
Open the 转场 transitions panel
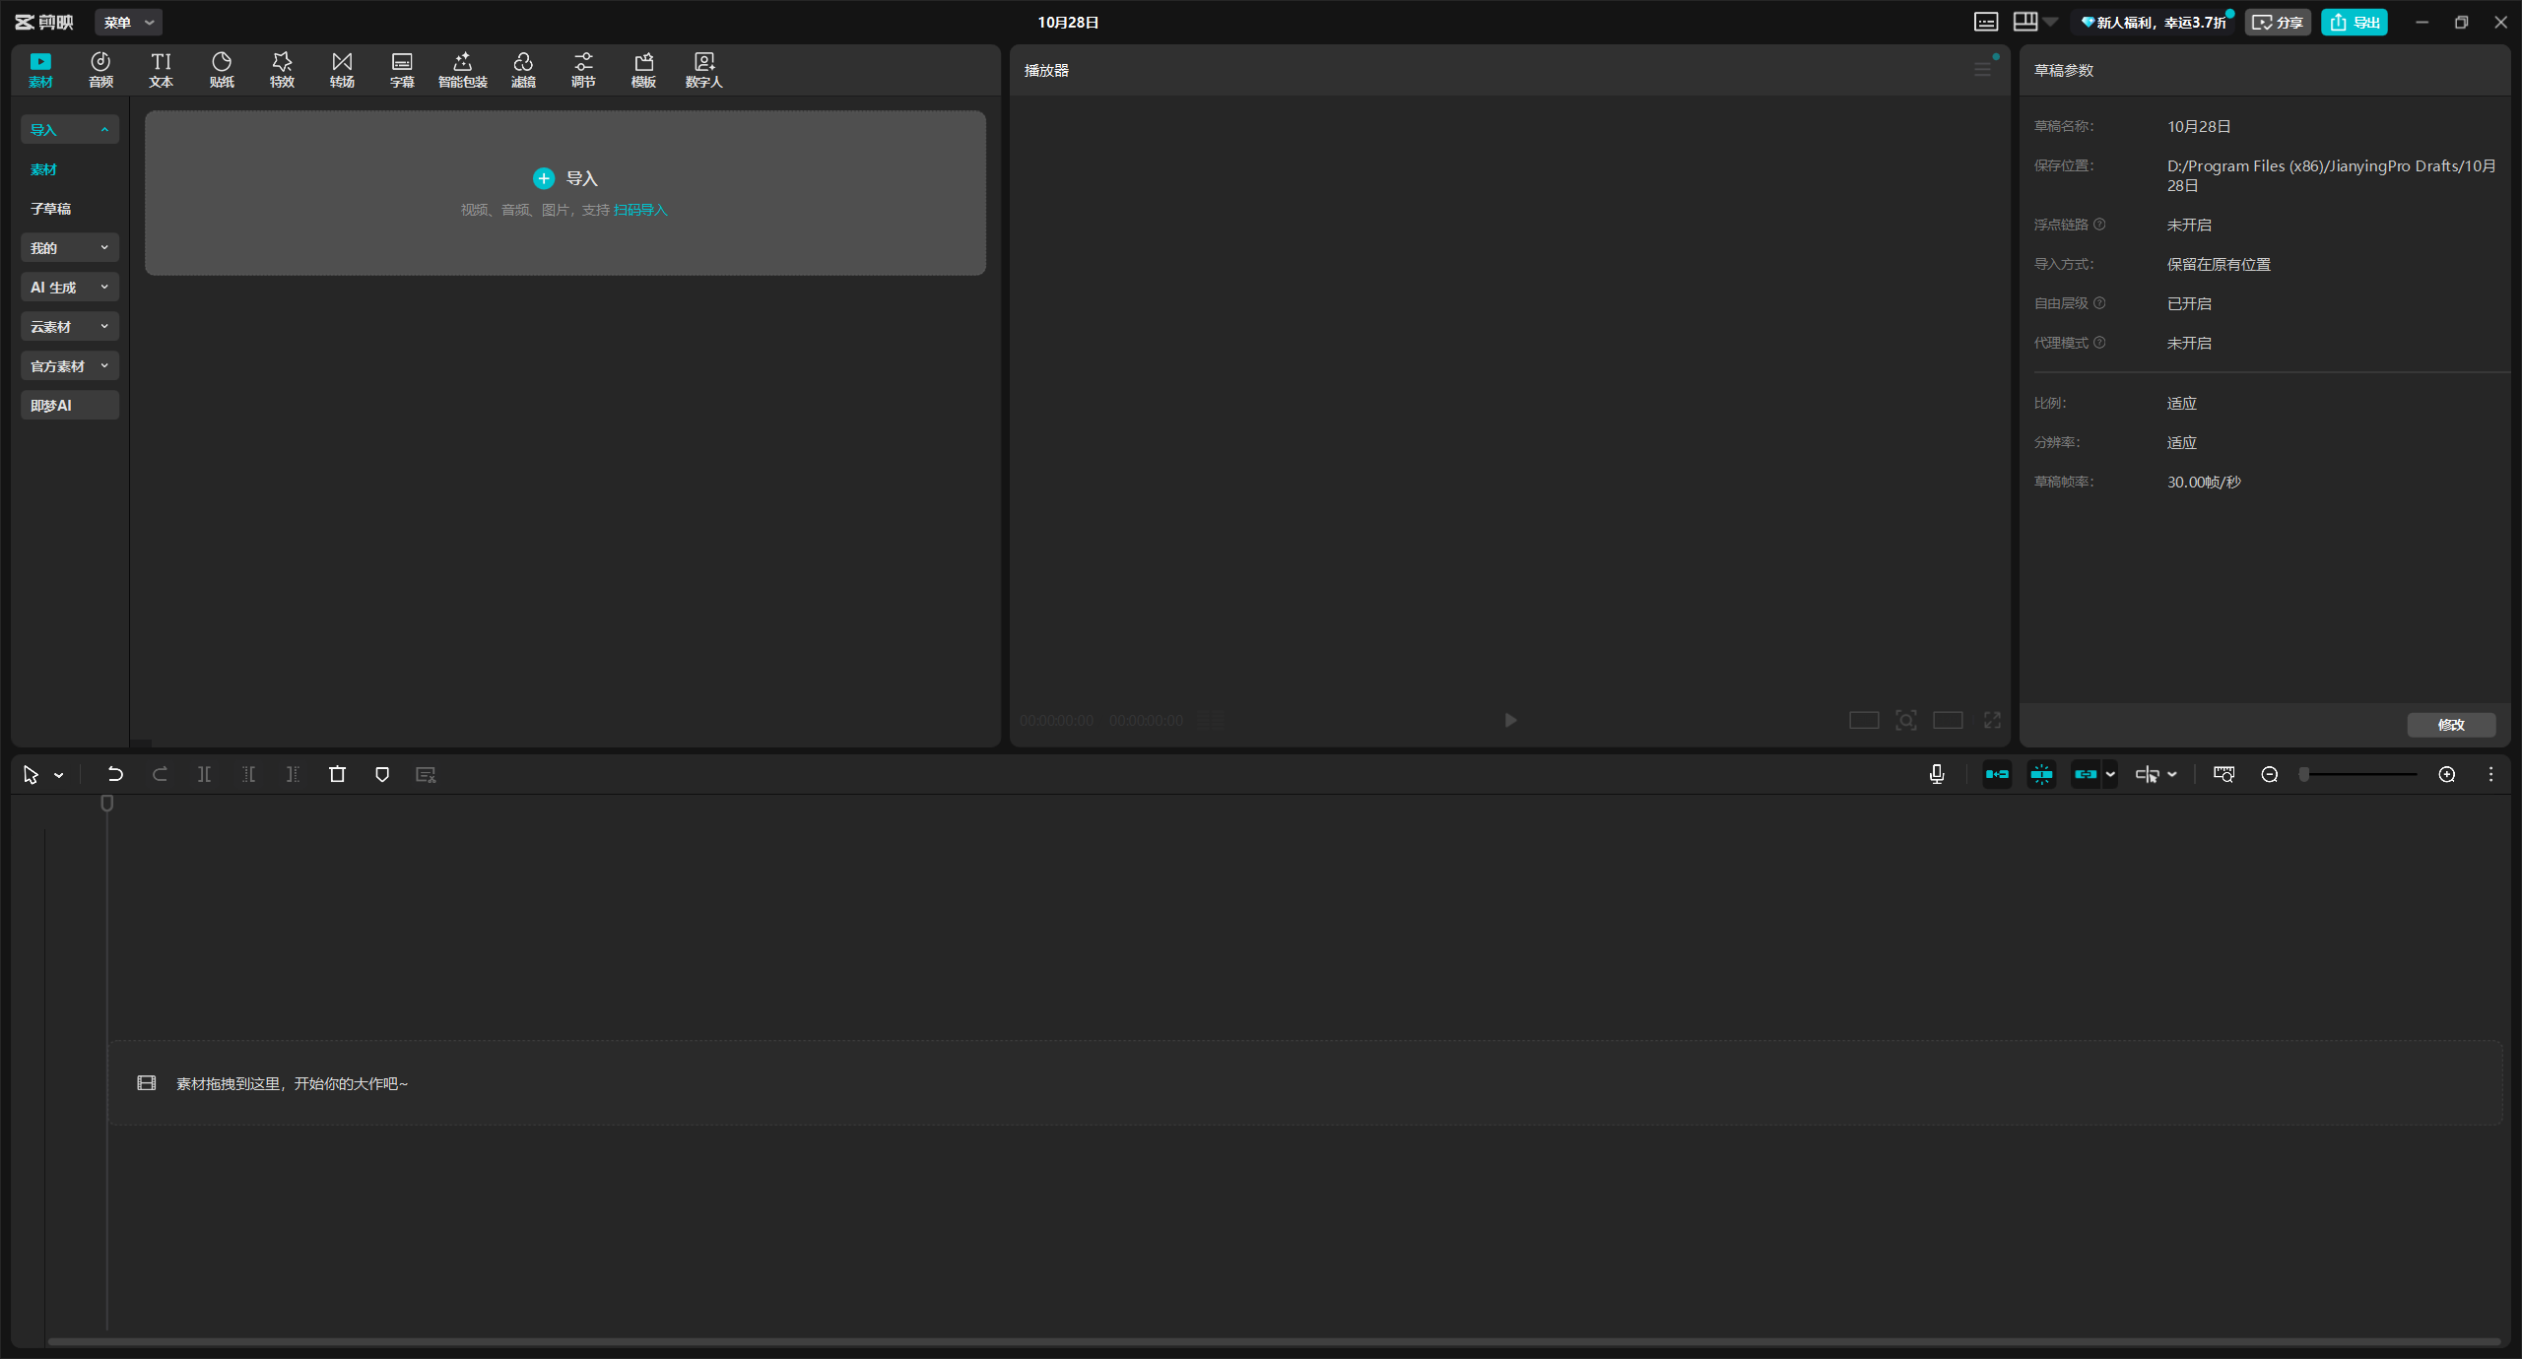pos(342,70)
